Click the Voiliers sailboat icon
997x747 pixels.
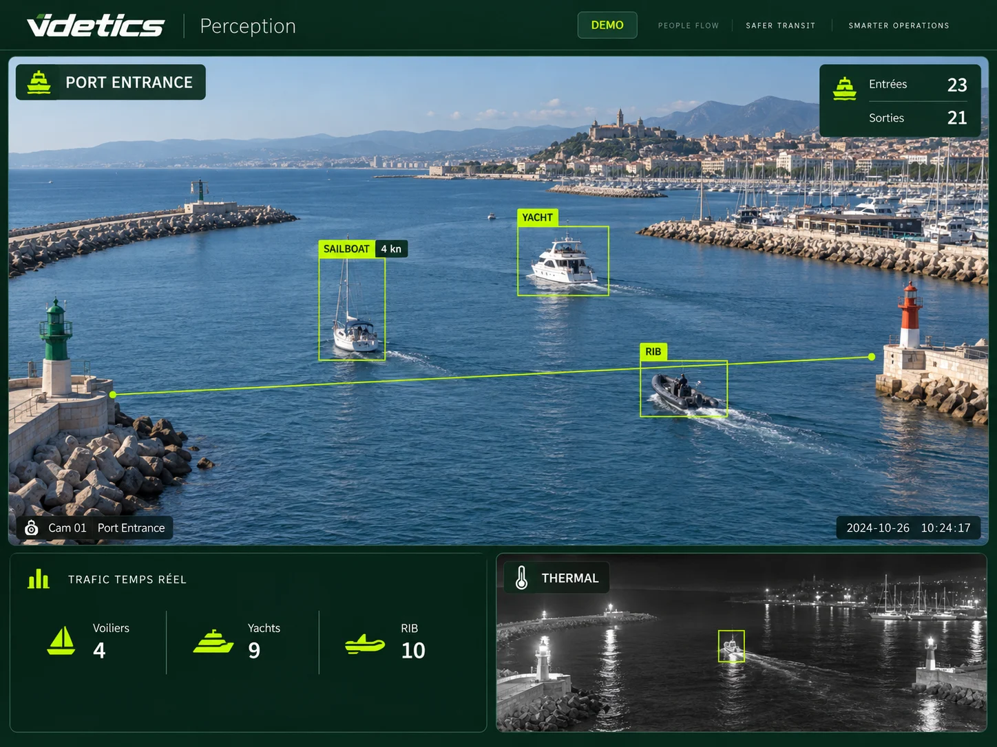[61, 640]
